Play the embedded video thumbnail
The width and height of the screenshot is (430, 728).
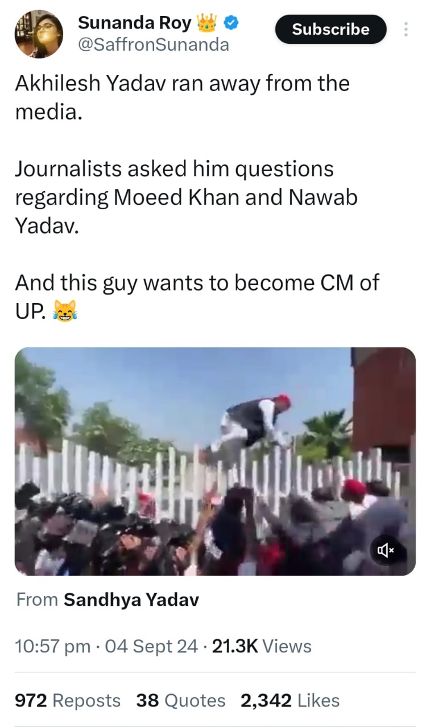(215, 461)
